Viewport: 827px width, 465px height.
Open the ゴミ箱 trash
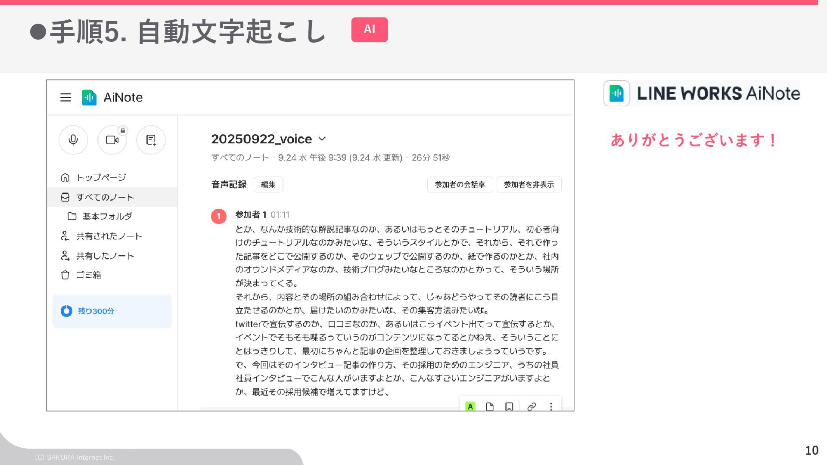point(88,275)
